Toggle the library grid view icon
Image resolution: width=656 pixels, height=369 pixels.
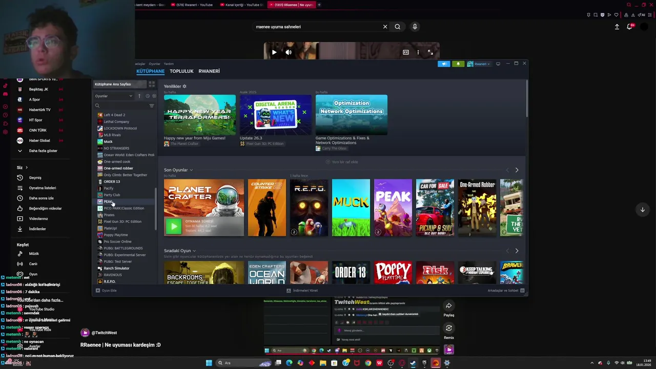152,84
